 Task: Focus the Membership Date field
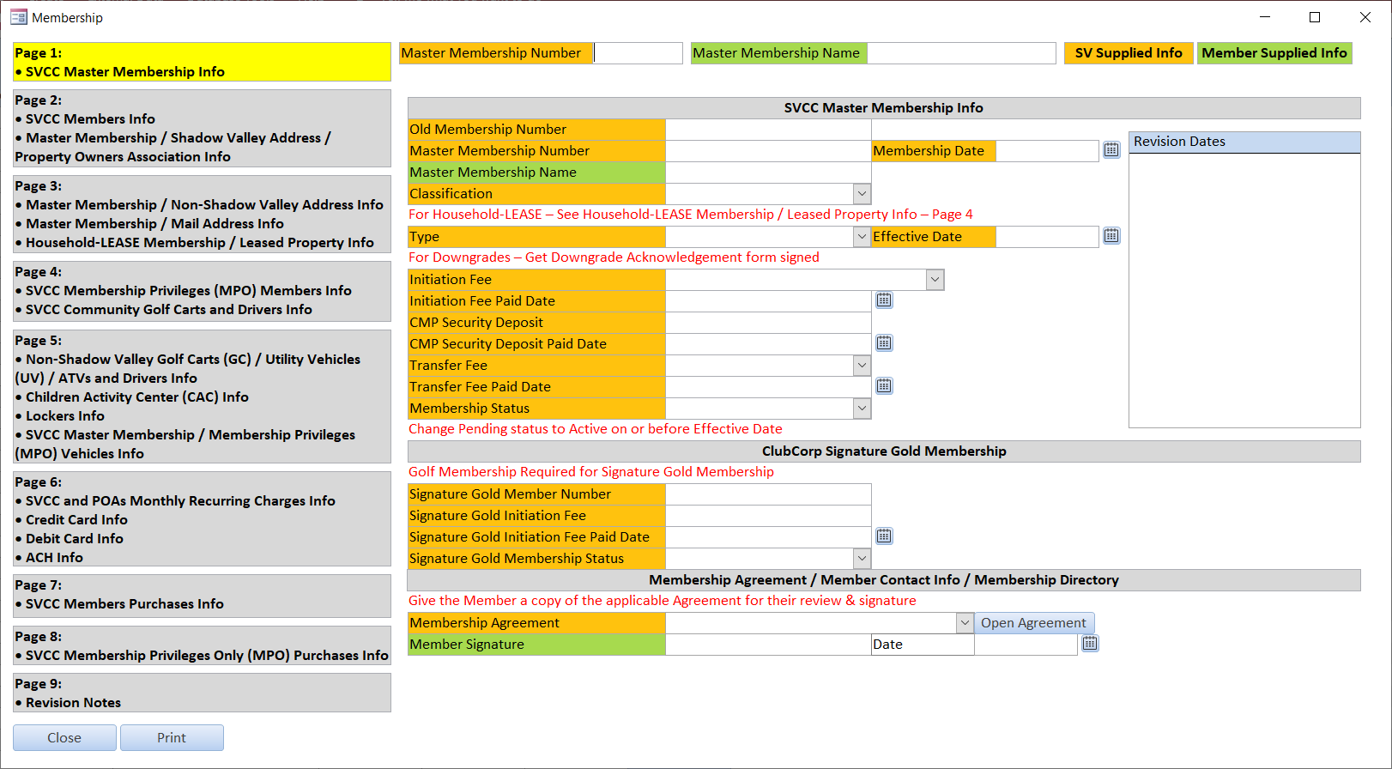coord(1047,151)
